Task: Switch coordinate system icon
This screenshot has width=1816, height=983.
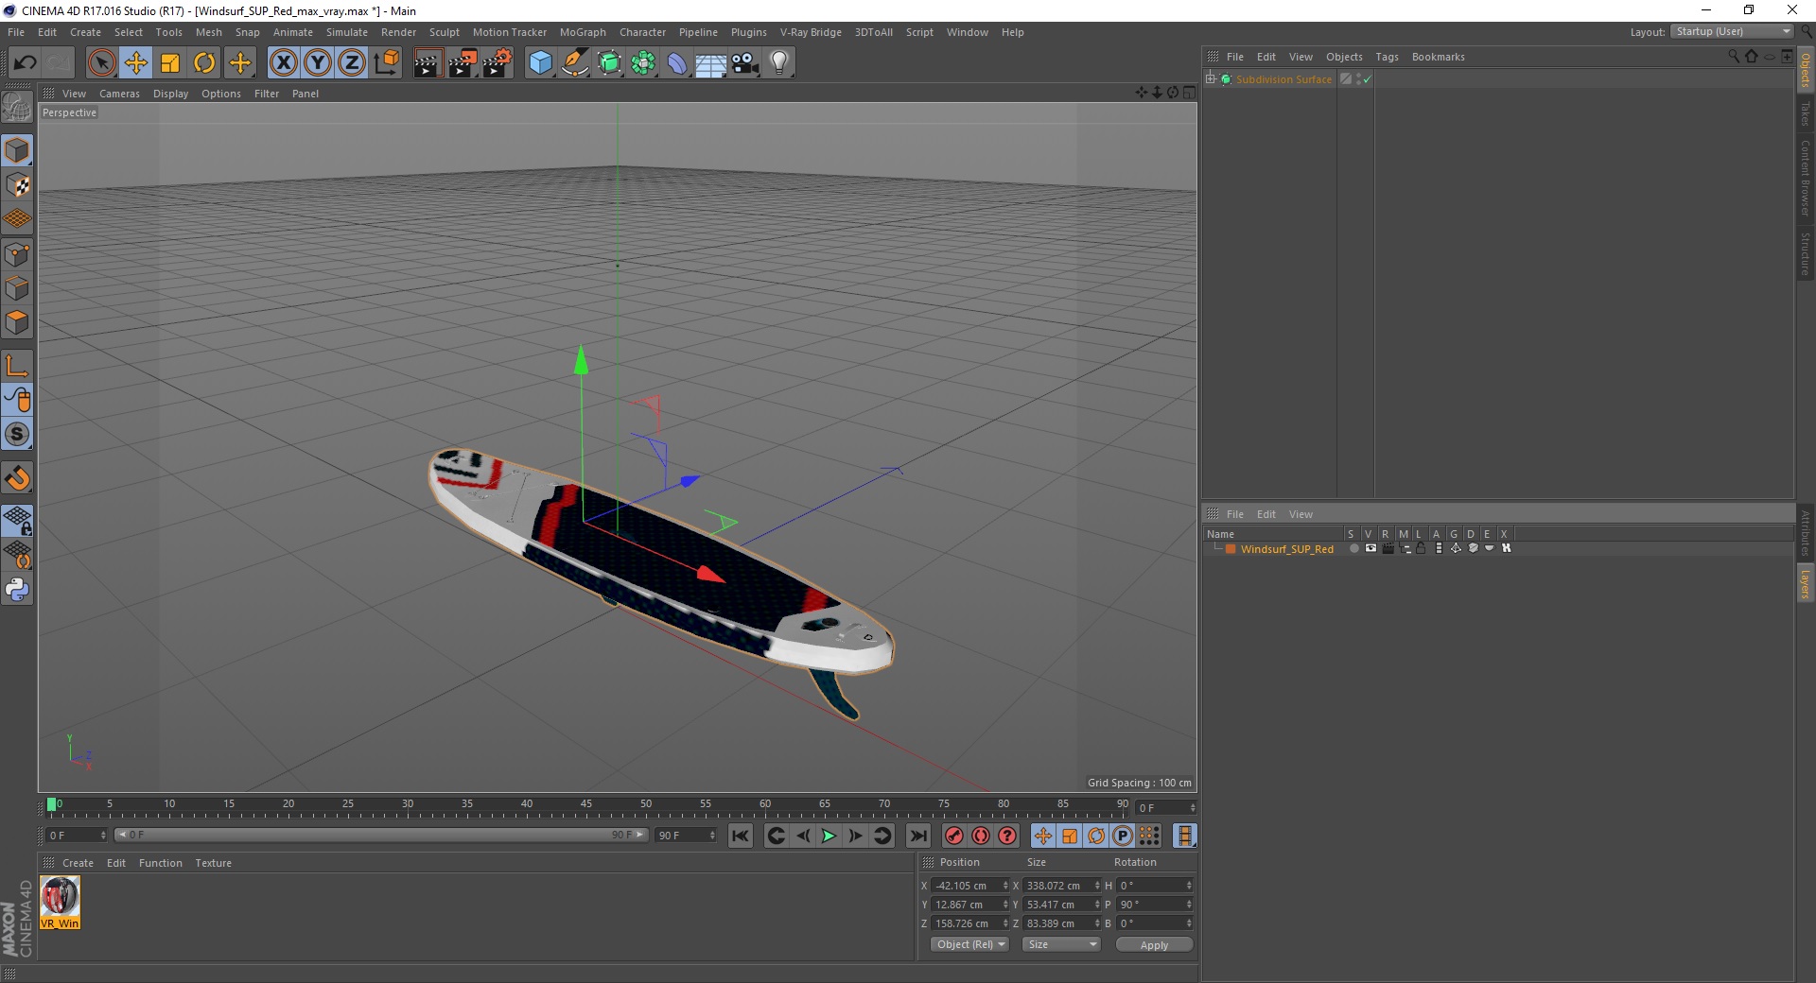Action: tap(387, 63)
